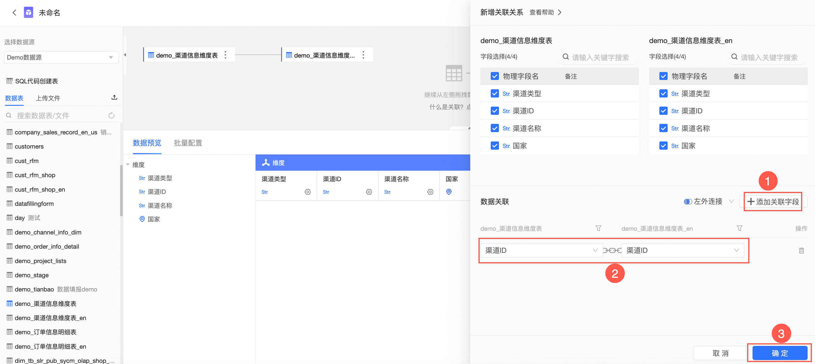Click the upload file icon
This screenshot has width=815, height=364.
[x=114, y=97]
